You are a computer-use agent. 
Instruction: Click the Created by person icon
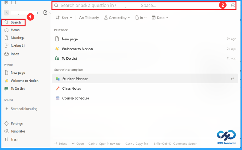106,18
